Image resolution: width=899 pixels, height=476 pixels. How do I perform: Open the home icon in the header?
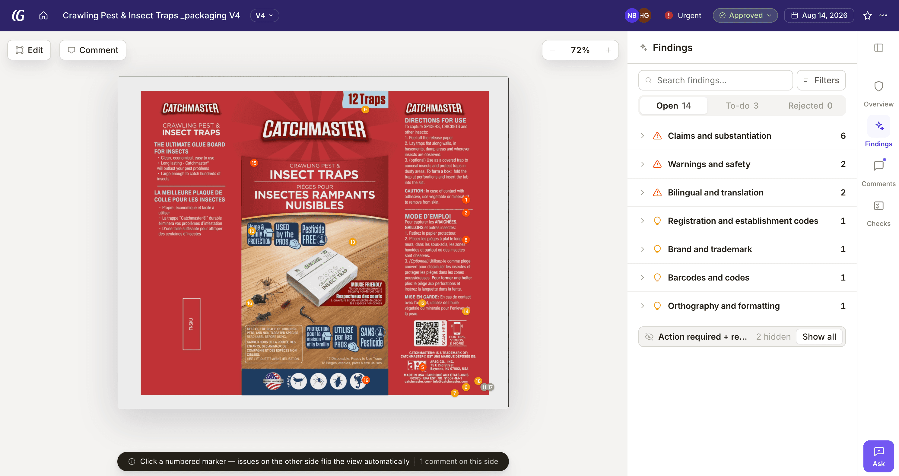tap(43, 15)
